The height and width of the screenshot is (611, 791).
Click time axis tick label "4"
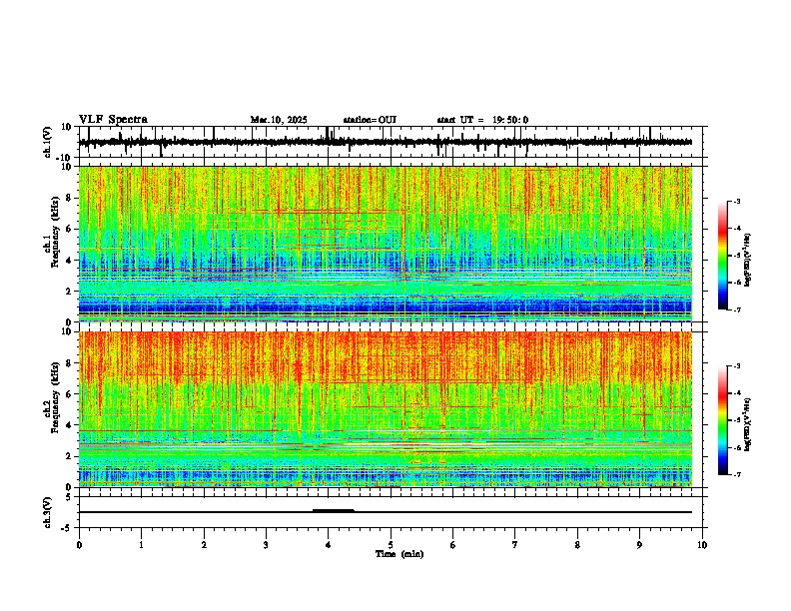[329, 545]
